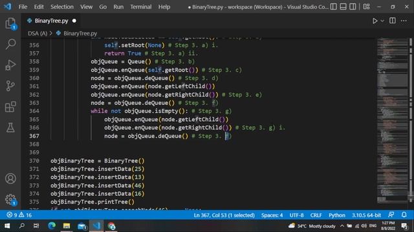
Task: Open Run and Debug view
Action: (x=10, y=65)
